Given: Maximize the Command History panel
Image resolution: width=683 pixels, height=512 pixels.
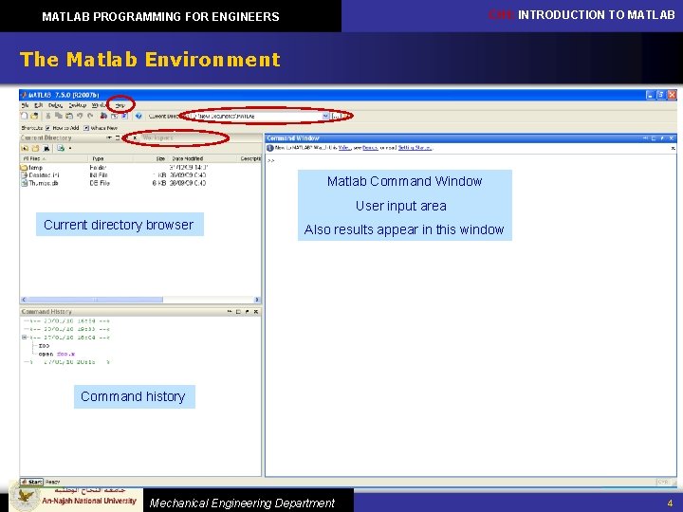Looking at the screenshot, I should click(238, 312).
